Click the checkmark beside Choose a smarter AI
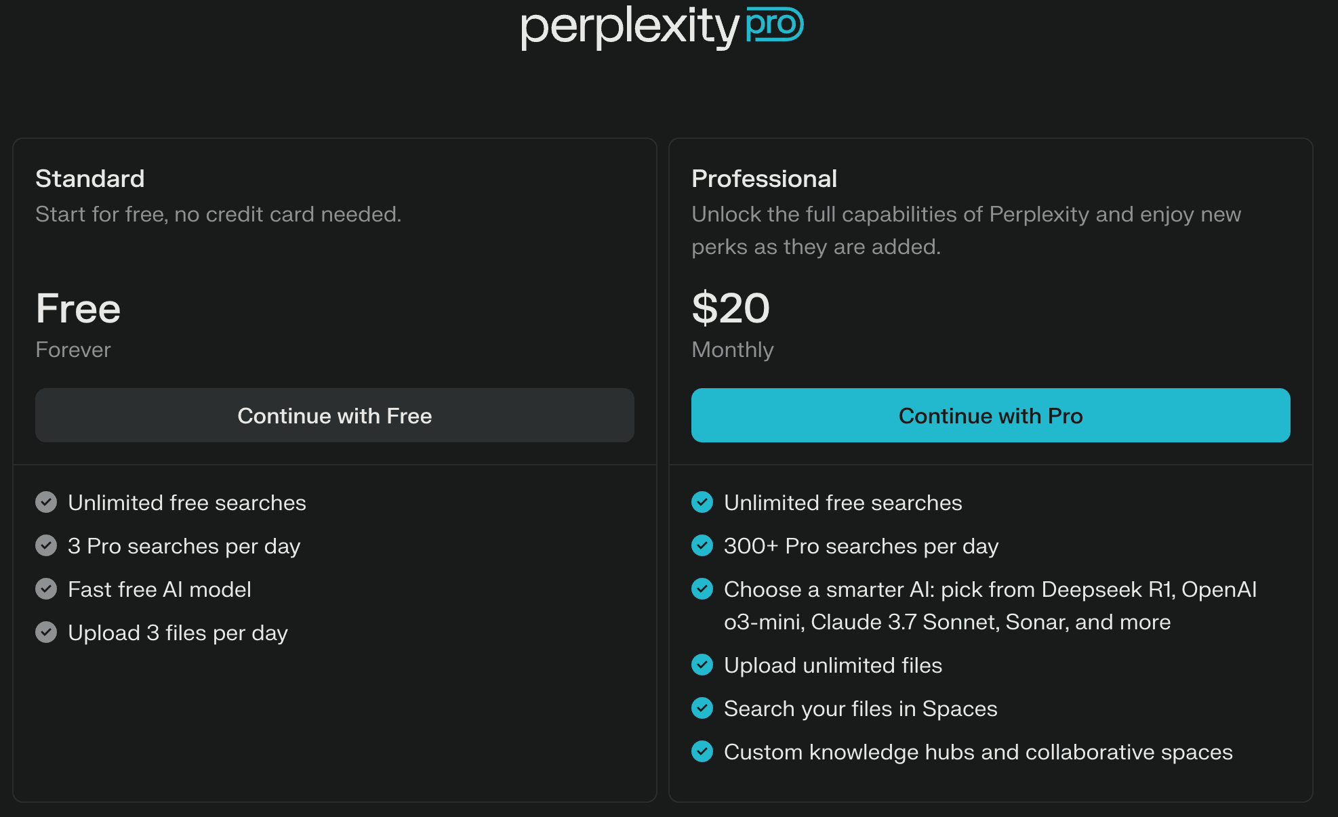 pos(702,589)
